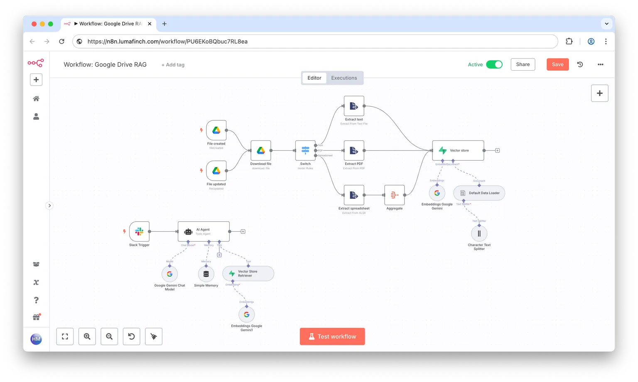Select the File updated Google Drive node
Image resolution: width=638 pixels, height=382 pixels.
pyautogui.click(x=216, y=171)
